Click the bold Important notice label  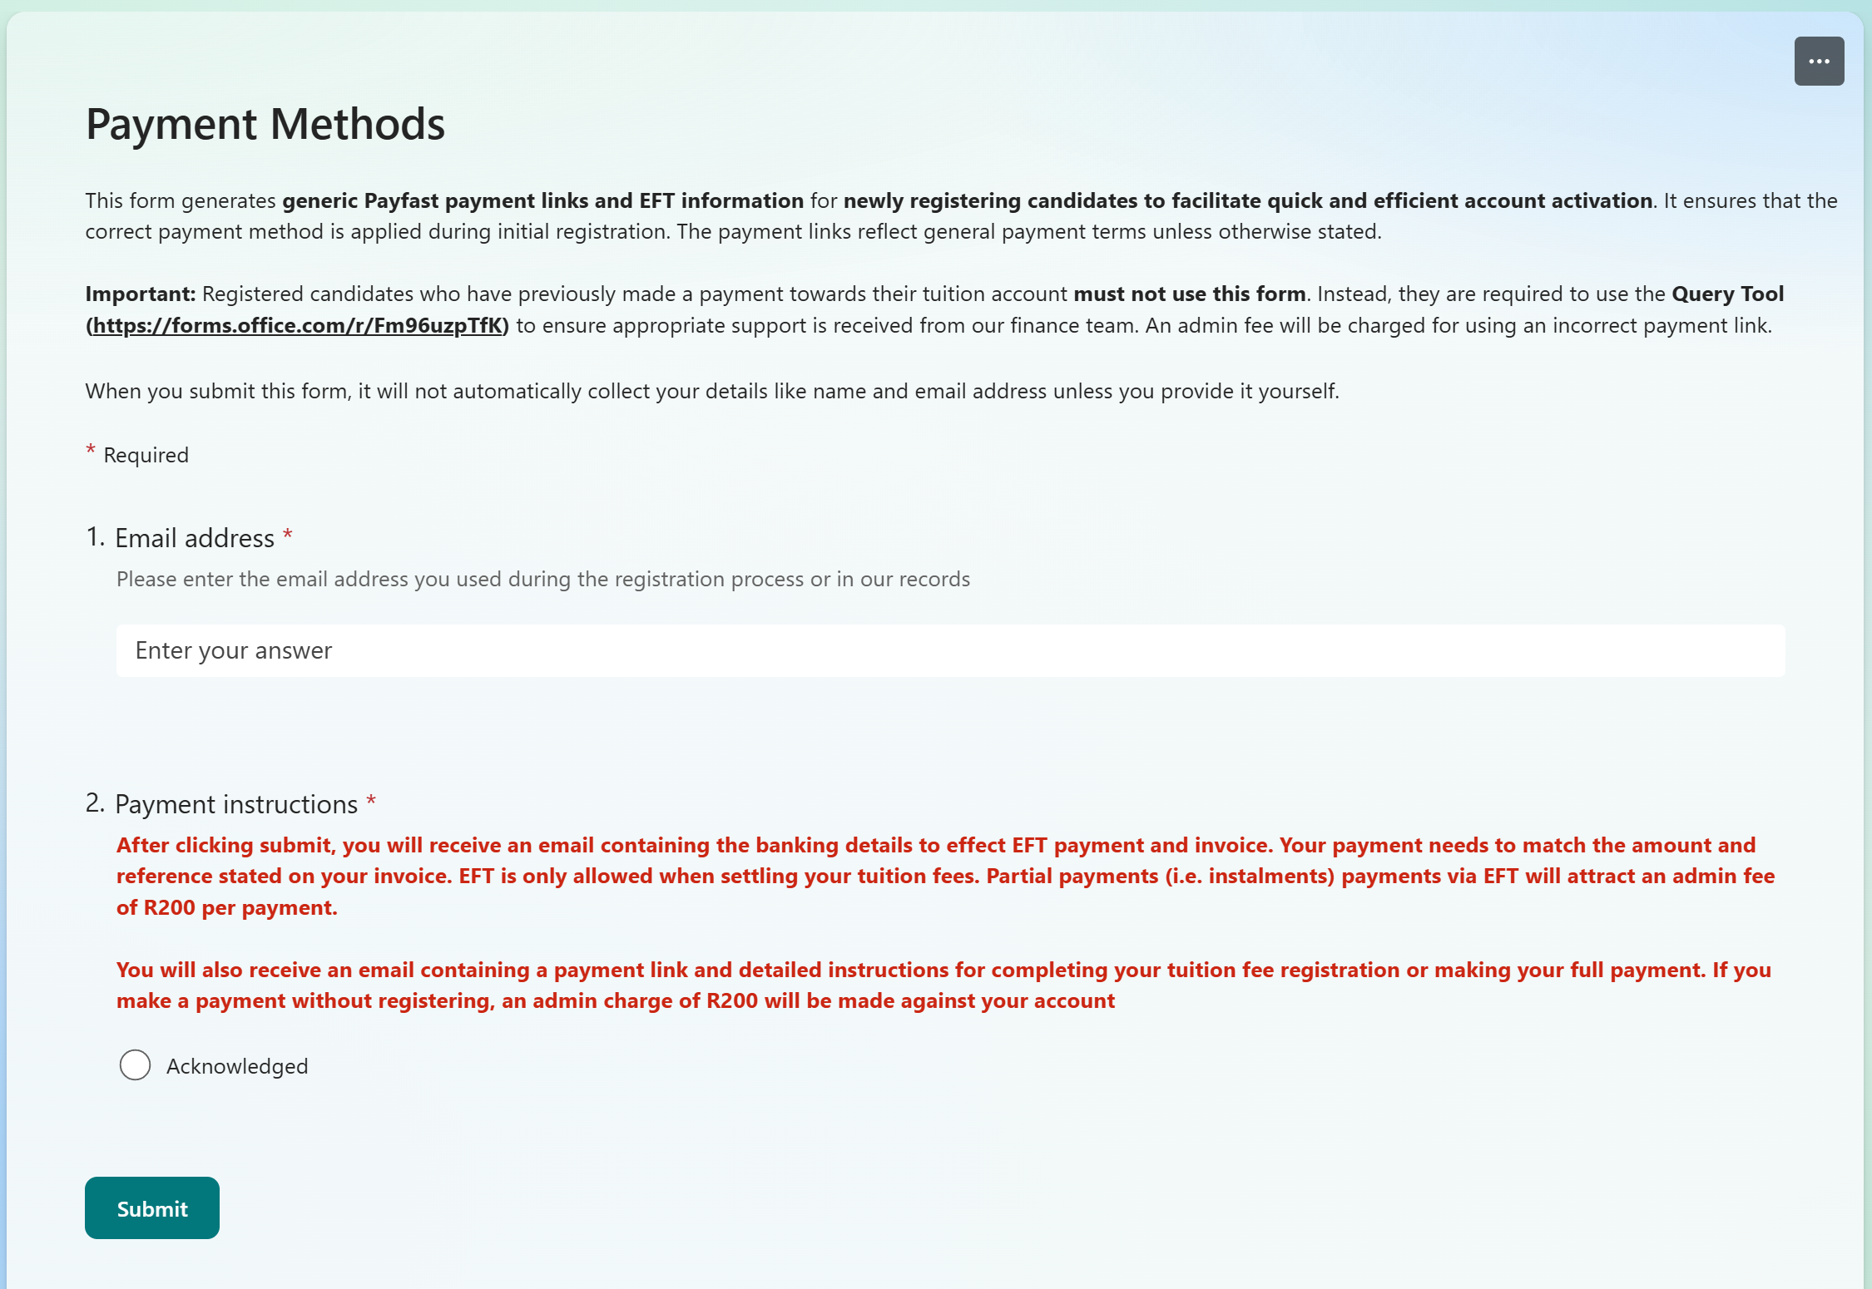pos(140,294)
